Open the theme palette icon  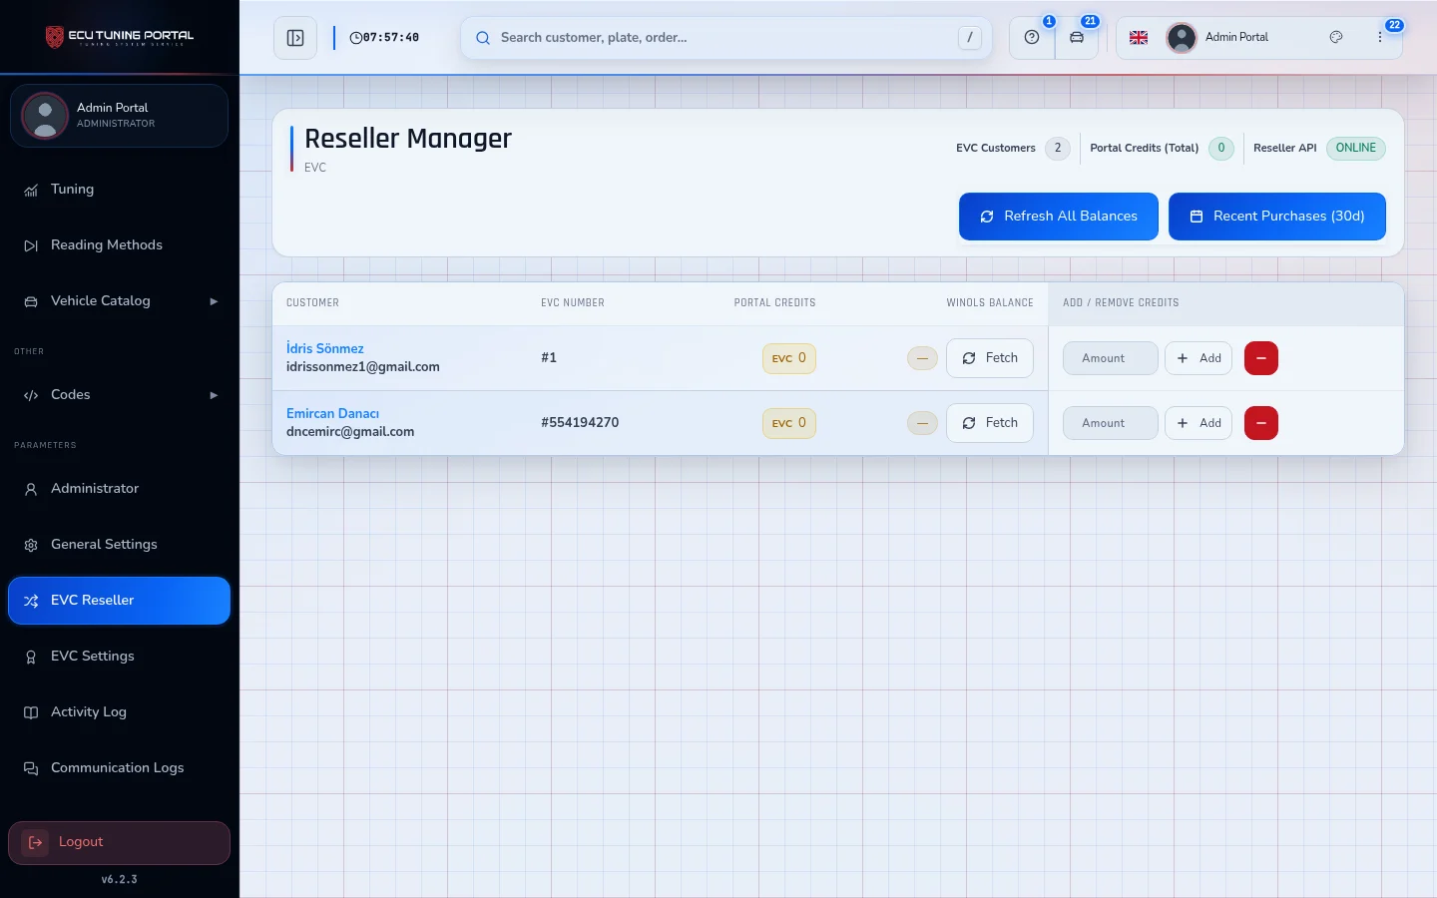(1336, 37)
